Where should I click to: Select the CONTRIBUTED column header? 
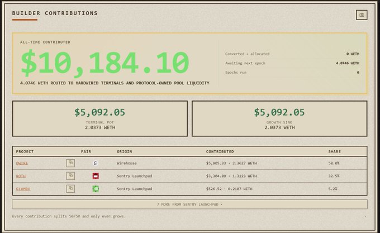click(220, 151)
